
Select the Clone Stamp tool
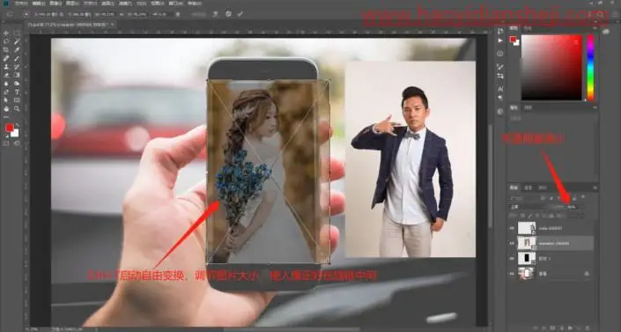[x=6, y=67]
